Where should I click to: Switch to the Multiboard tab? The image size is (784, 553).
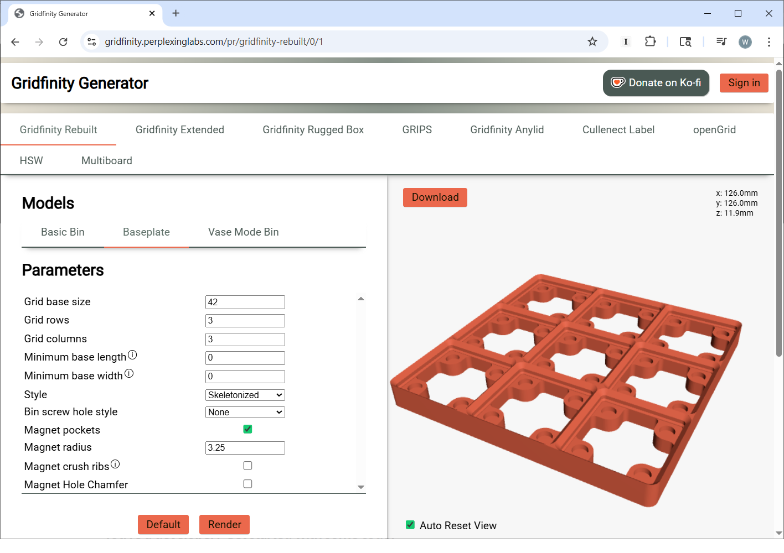tap(107, 161)
